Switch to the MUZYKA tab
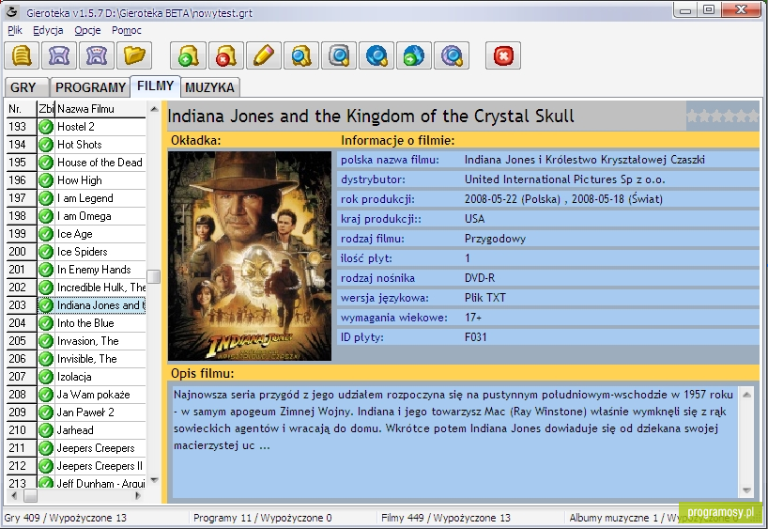This screenshot has height=529, width=768. click(x=209, y=87)
